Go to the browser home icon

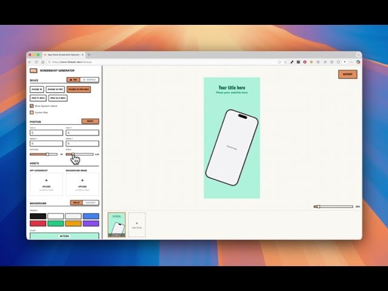42,62
